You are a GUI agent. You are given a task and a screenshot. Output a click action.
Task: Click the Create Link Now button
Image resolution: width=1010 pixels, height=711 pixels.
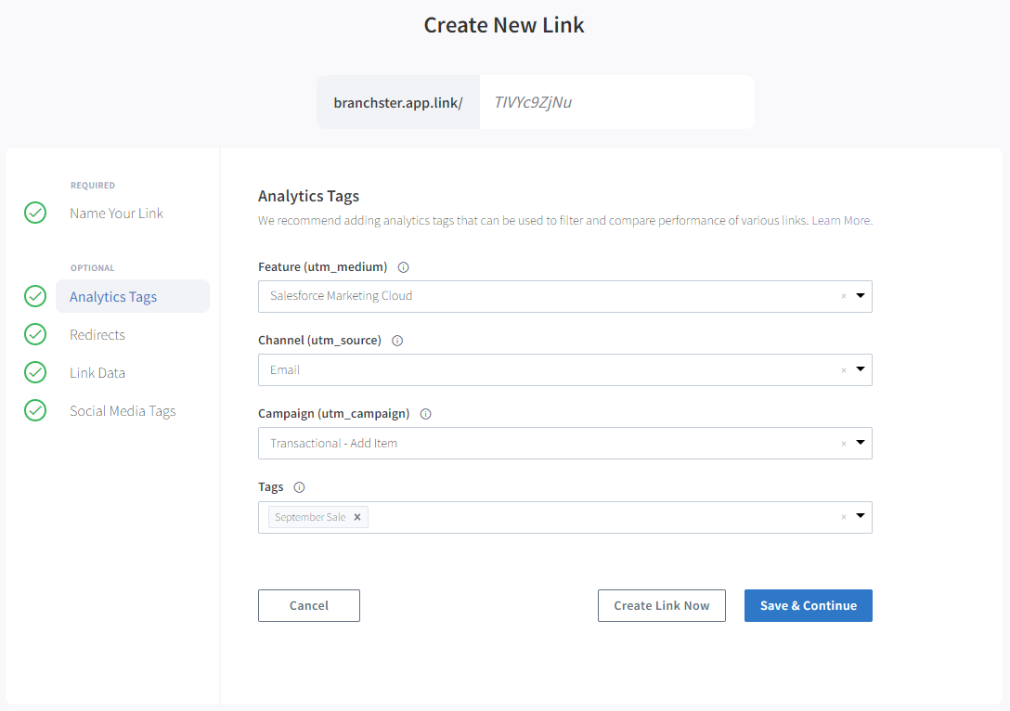[x=662, y=605]
